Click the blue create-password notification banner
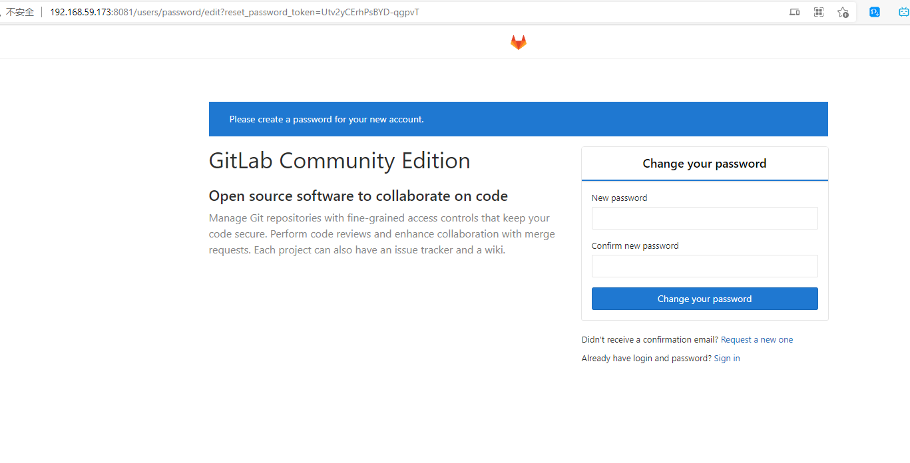The width and height of the screenshot is (910, 463). pyautogui.click(x=518, y=119)
